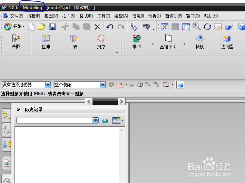The height and width of the screenshot is (183, 245).
Task: Cut selection using the scissors icon
Action: click(65, 27)
